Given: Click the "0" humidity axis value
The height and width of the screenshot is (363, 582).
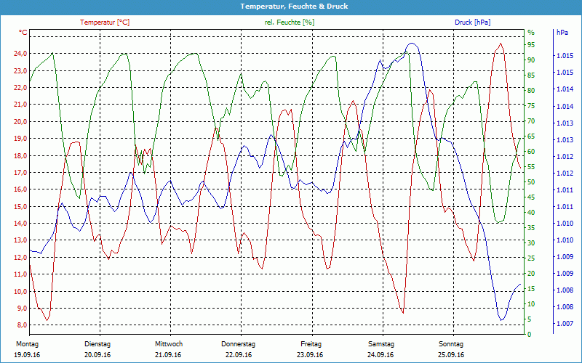Looking at the screenshot, I should pyautogui.click(x=530, y=335).
